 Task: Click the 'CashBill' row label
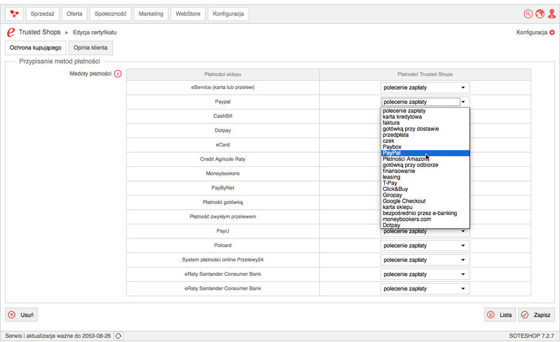[x=223, y=117]
